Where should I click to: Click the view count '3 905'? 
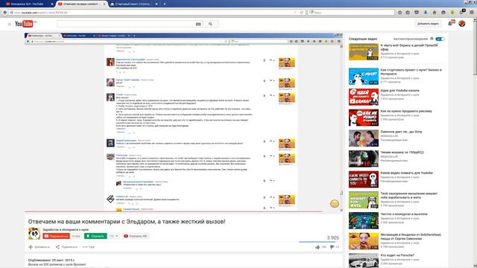click(x=333, y=237)
